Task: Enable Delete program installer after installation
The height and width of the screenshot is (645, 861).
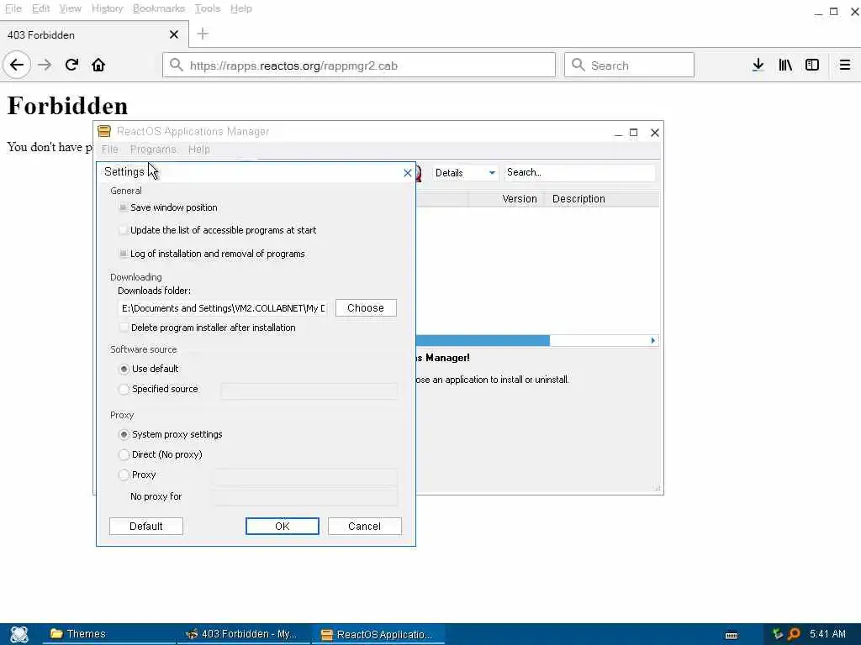Action: pyautogui.click(x=124, y=328)
